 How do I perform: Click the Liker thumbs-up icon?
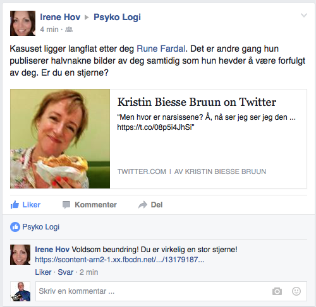[x=15, y=204]
